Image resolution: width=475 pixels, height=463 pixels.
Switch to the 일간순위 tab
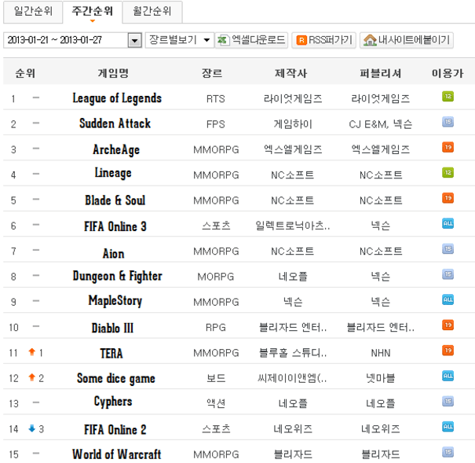[x=33, y=12]
